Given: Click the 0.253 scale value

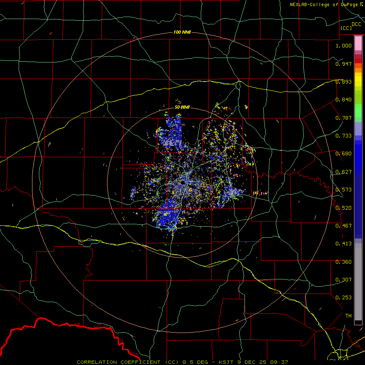Looking at the screenshot, I should 344,298.
